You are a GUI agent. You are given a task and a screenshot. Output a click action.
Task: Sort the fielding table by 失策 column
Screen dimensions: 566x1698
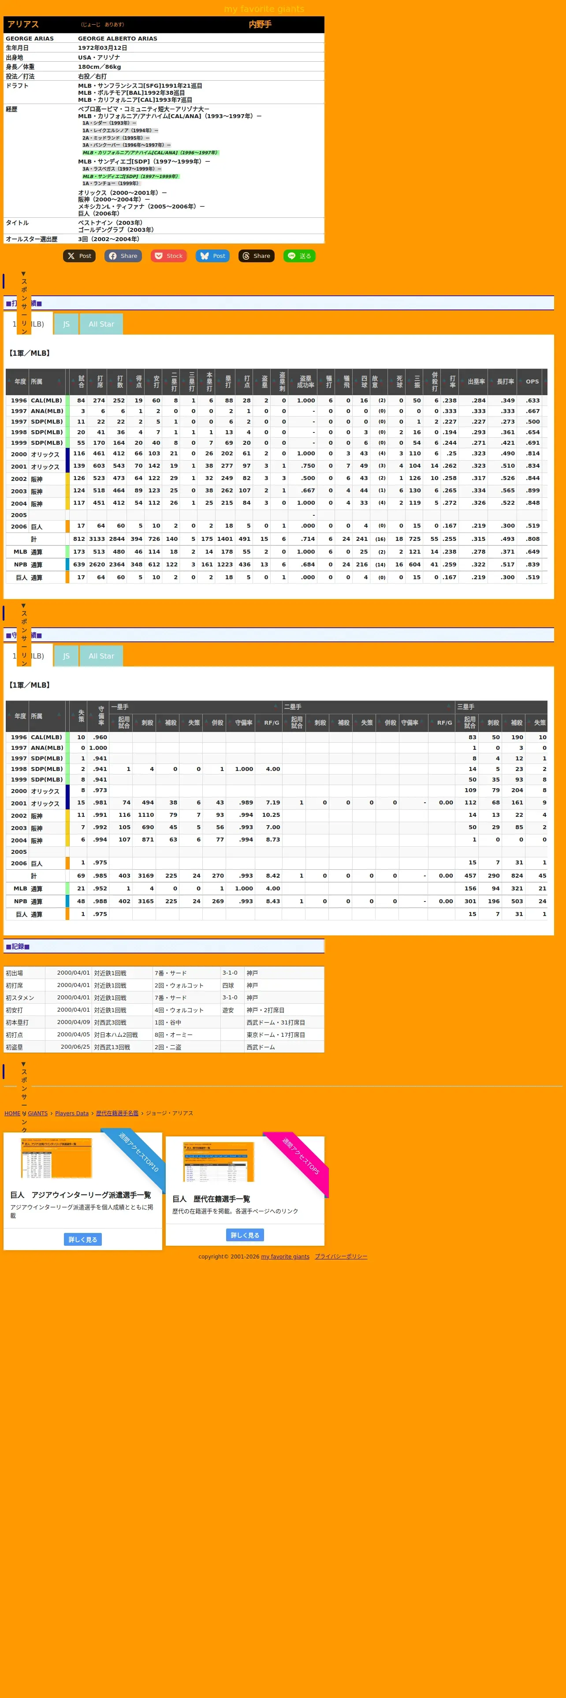click(78, 716)
